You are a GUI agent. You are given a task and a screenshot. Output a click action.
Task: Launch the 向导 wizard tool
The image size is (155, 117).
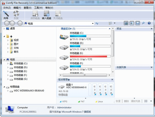pyautogui.click(x=6, y=14)
